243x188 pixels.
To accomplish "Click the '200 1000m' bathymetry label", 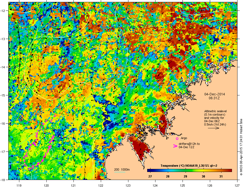I will [x=122, y=169].
